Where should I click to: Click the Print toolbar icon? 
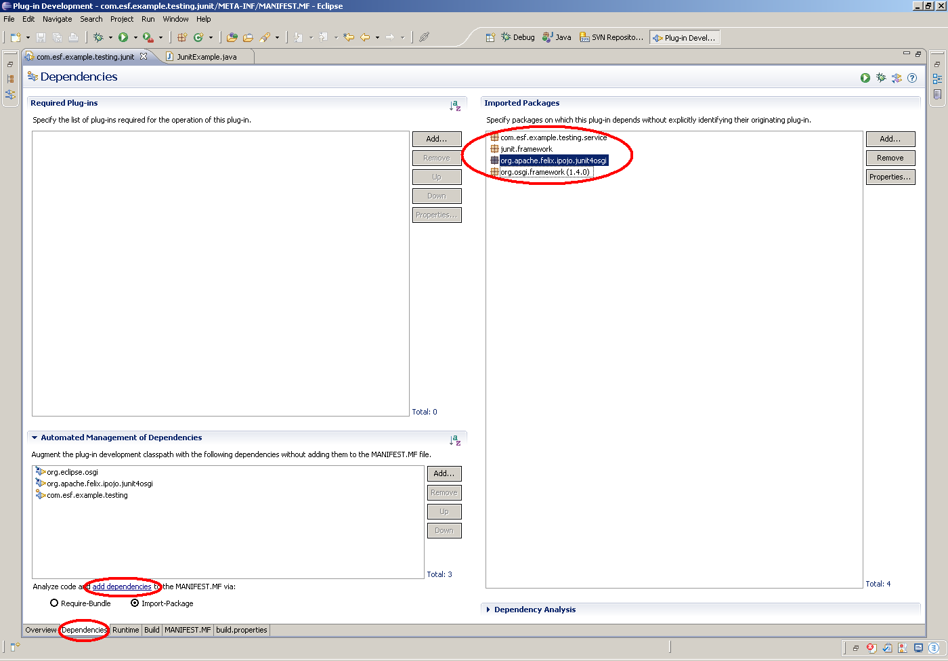click(x=73, y=37)
